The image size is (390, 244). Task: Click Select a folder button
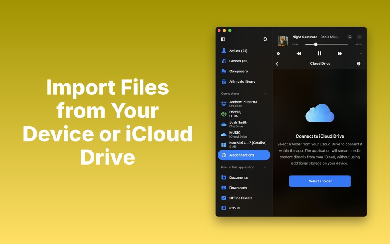(320, 181)
